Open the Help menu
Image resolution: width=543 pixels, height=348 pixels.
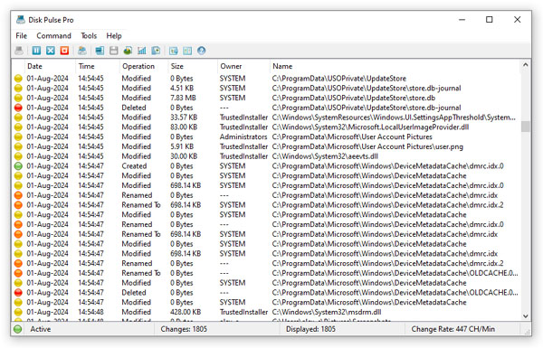point(114,35)
